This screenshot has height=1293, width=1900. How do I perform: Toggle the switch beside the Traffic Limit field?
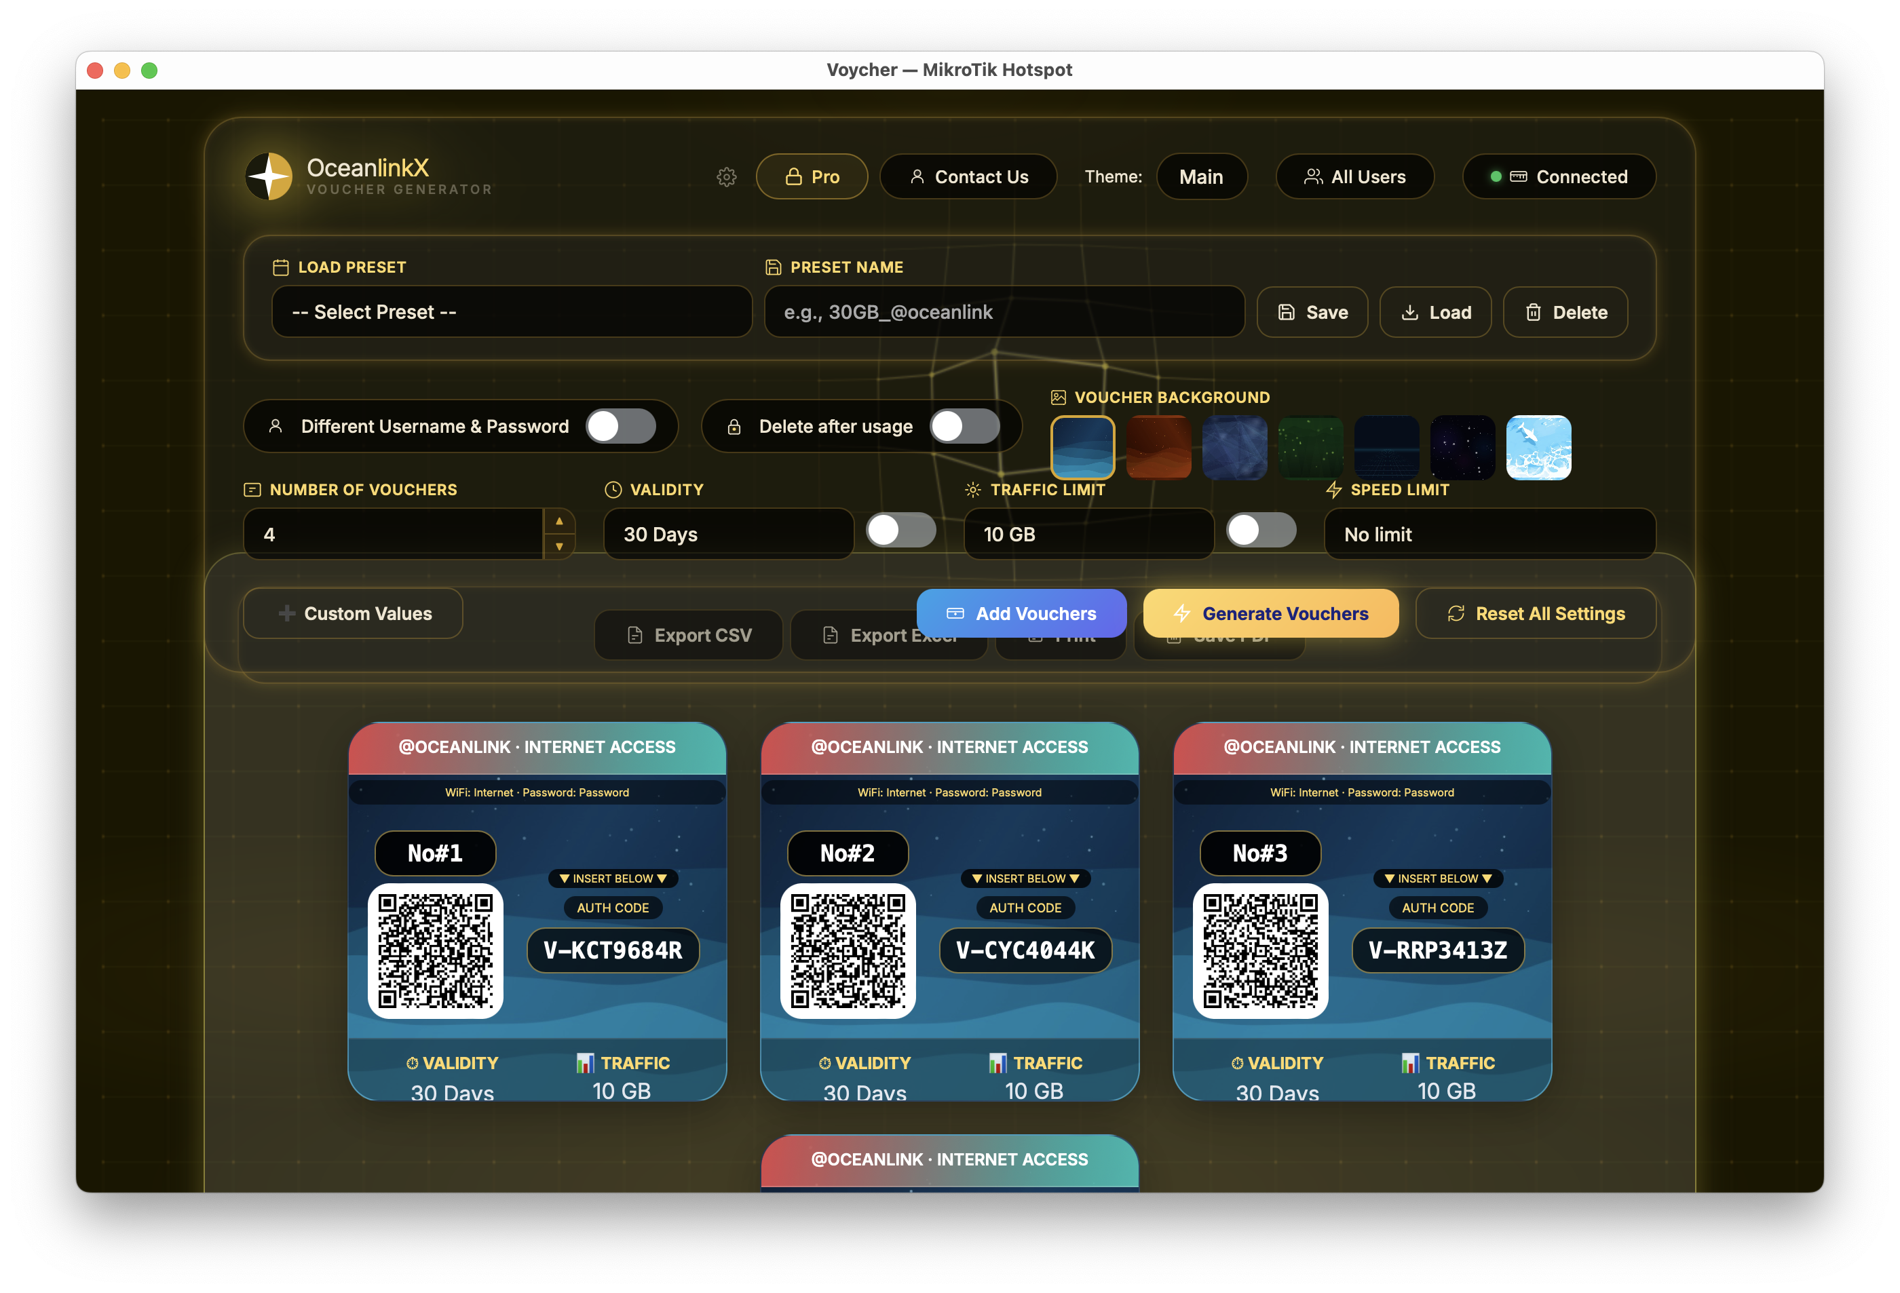1261,530
